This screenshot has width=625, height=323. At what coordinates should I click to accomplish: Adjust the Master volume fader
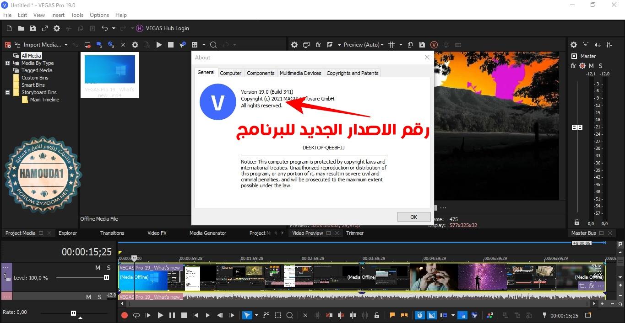click(577, 127)
